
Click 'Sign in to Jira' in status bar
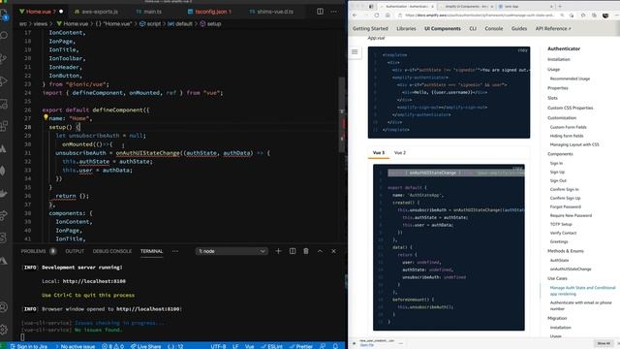(28, 346)
